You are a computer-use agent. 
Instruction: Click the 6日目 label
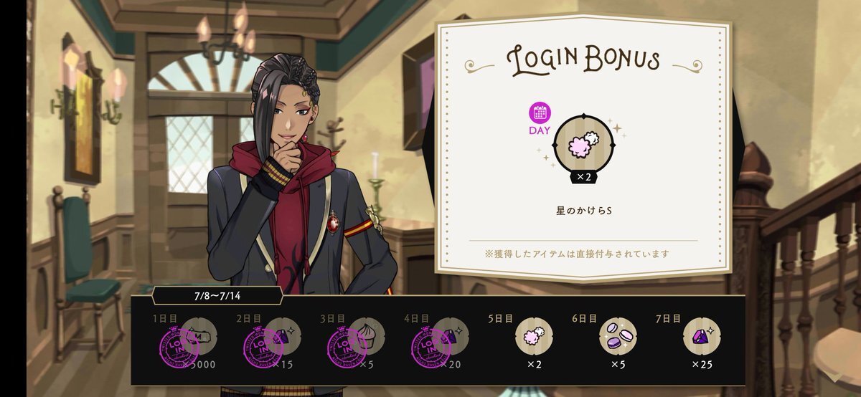585,318
